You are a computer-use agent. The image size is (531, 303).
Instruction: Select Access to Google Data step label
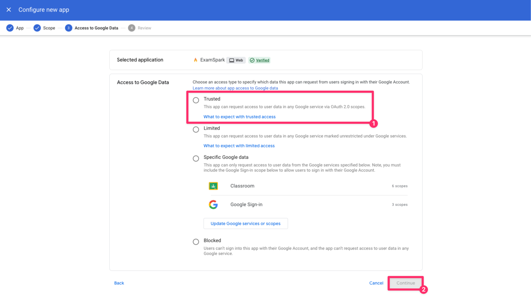(x=96, y=28)
